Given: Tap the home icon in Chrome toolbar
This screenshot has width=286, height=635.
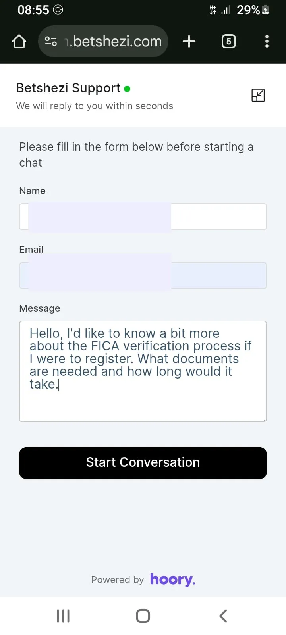Looking at the screenshot, I should click(19, 41).
